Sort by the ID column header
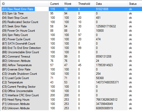This screenshot has width=142, height=111. click(25, 4)
